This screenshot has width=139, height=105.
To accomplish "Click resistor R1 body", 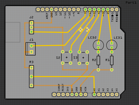I will 112,60.
